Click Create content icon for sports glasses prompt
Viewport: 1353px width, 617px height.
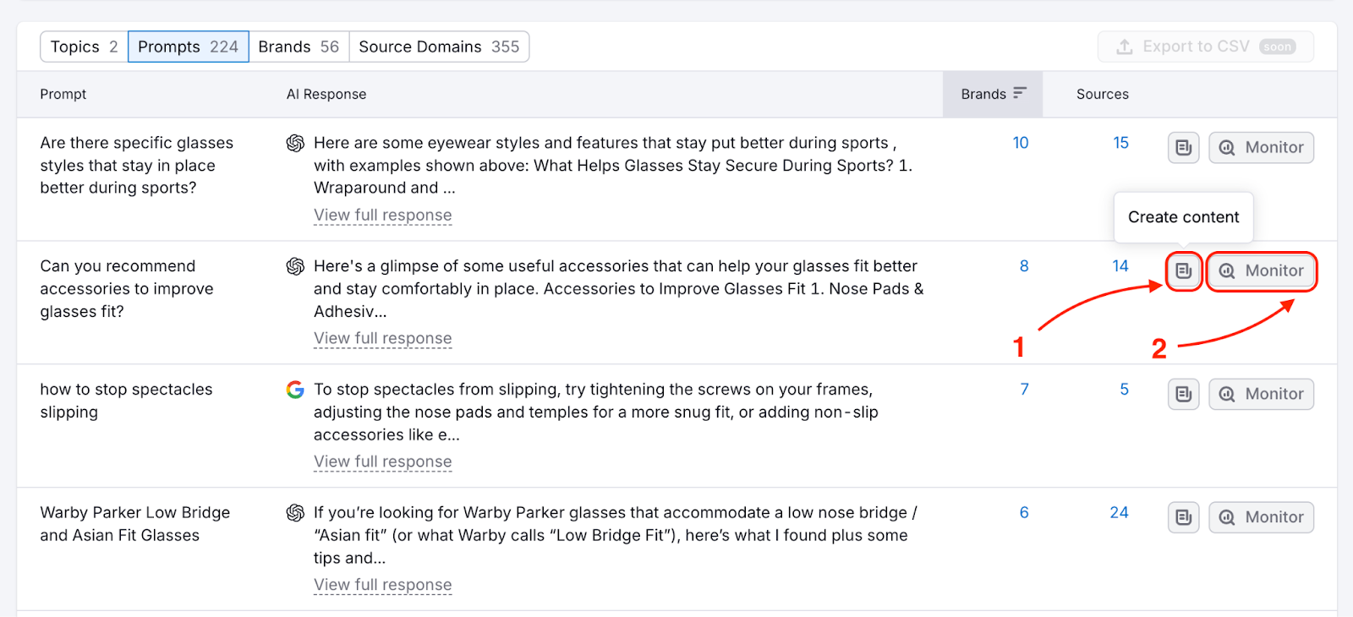pyautogui.click(x=1183, y=148)
